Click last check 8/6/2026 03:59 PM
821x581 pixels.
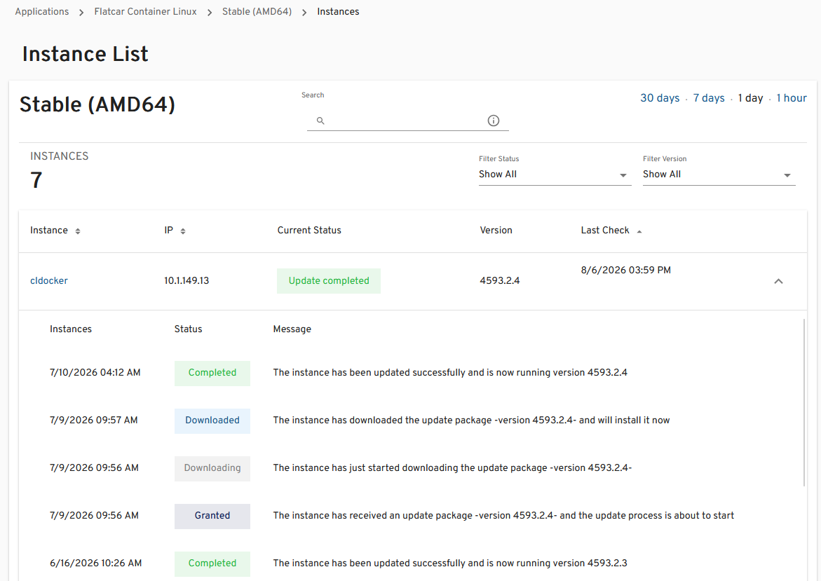click(625, 270)
